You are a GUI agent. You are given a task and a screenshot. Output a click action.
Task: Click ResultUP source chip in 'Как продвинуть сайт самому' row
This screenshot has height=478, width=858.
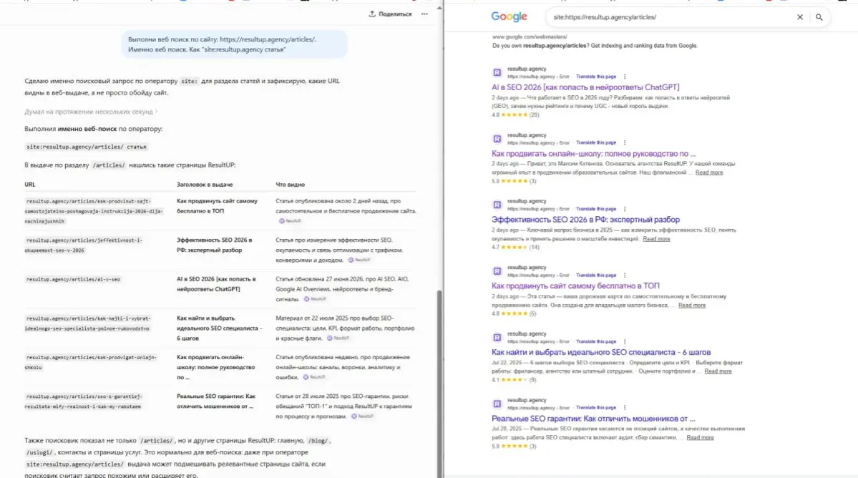[x=290, y=221]
